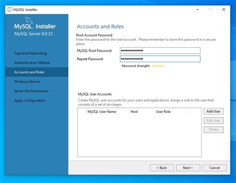Select Accounts and Roles step in sidebar
The width and height of the screenshot is (236, 183).
(36, 72)
